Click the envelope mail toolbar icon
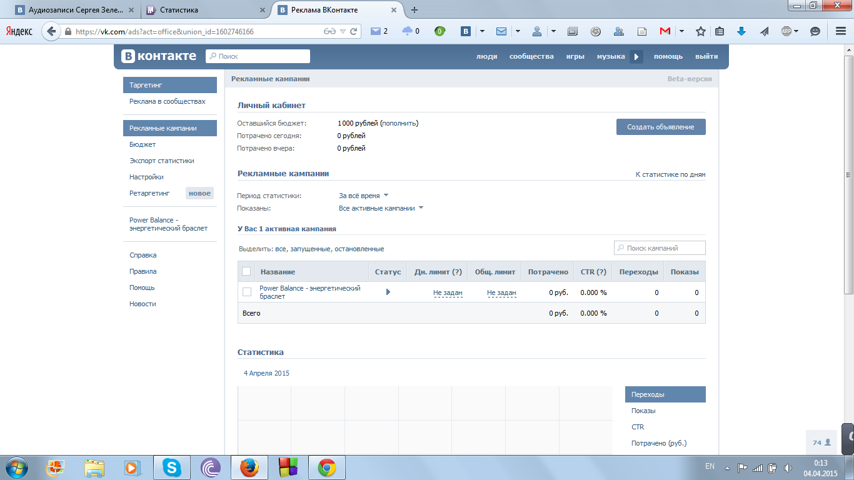 [x=501, y=31]
